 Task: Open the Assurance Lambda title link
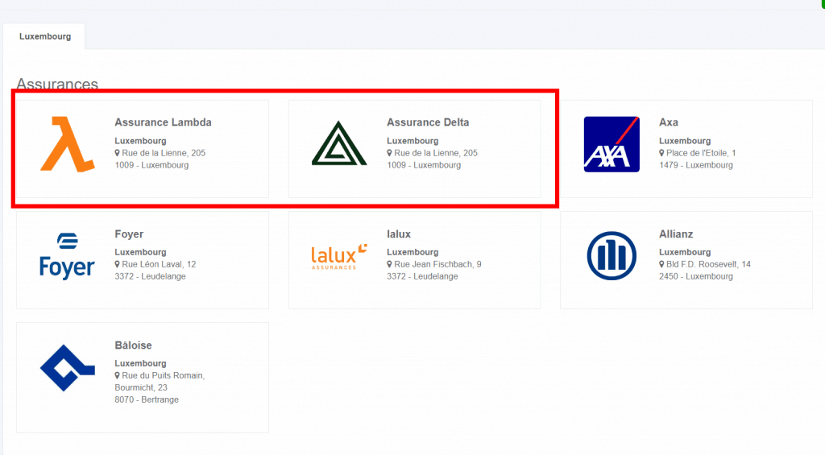(x=163, y=122)
